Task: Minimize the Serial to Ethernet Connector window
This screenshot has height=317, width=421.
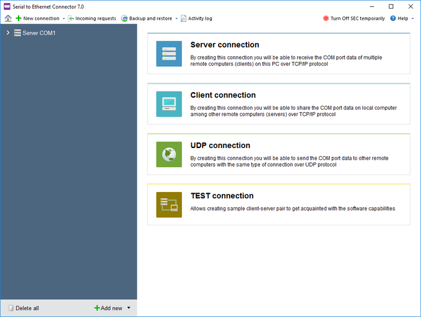Action: [372, 6]
